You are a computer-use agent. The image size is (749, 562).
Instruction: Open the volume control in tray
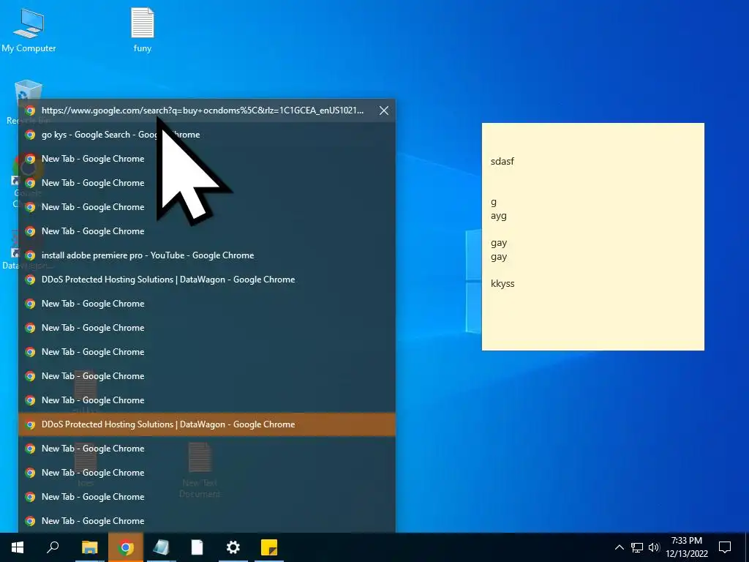point(654,547)
